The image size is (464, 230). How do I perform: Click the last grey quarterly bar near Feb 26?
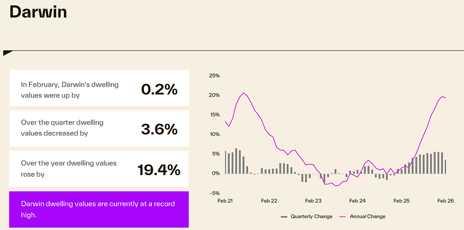click(445, 167)
